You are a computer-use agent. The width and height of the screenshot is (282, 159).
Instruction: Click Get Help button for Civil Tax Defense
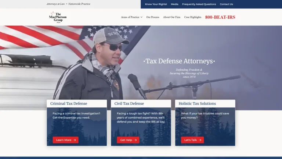128,140
